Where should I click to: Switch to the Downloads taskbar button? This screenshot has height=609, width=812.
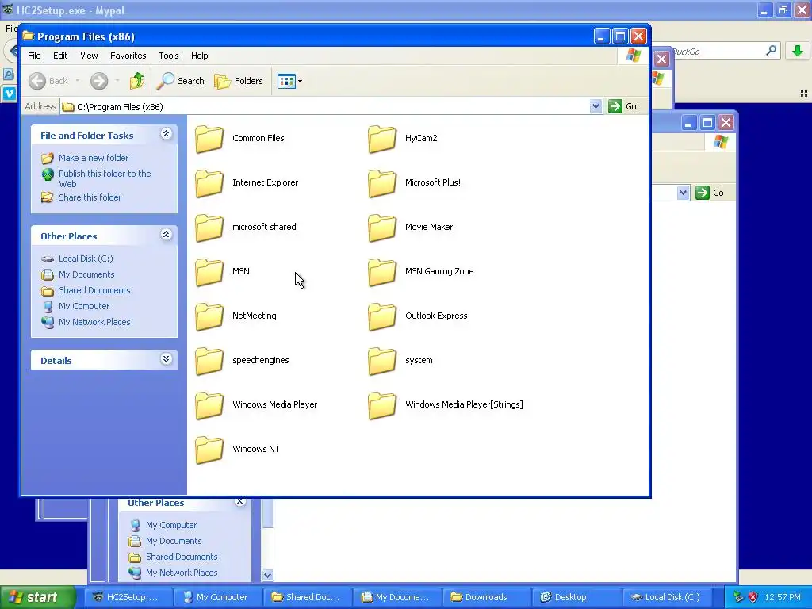pyautogui.click(x=487, y=597)
